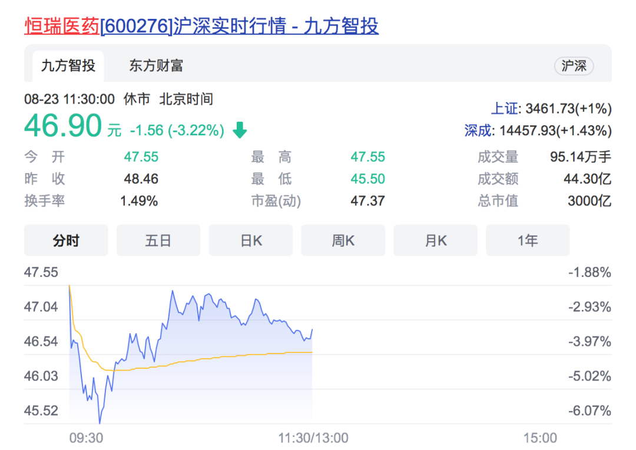The image size is (636, 450).
Task: Click the 47.04 price axis label
Action: click(41, 307)
